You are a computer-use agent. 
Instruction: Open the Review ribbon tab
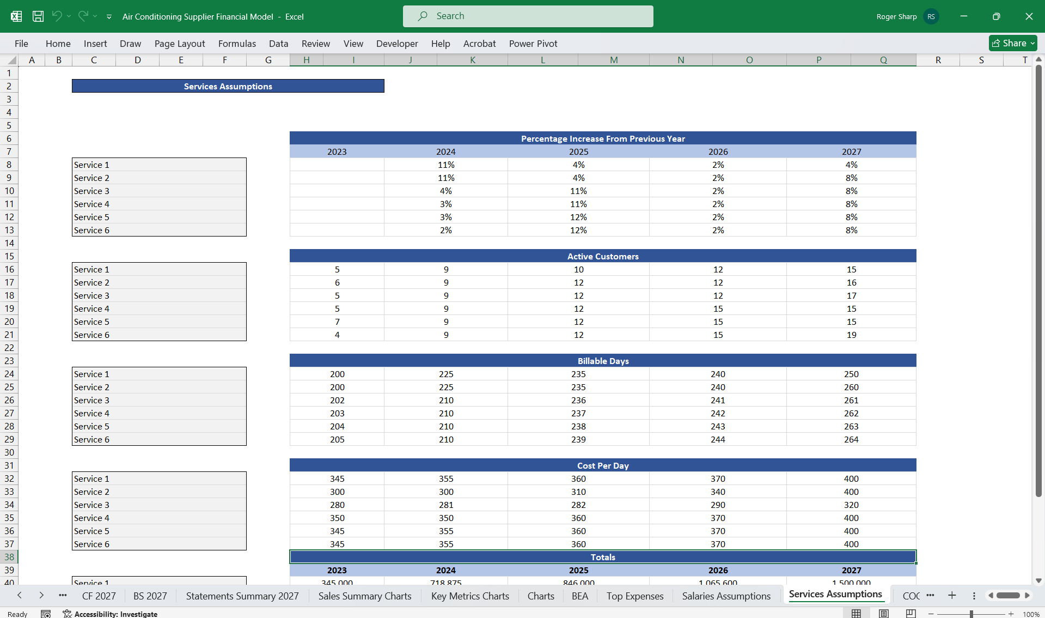pos(316,44)
